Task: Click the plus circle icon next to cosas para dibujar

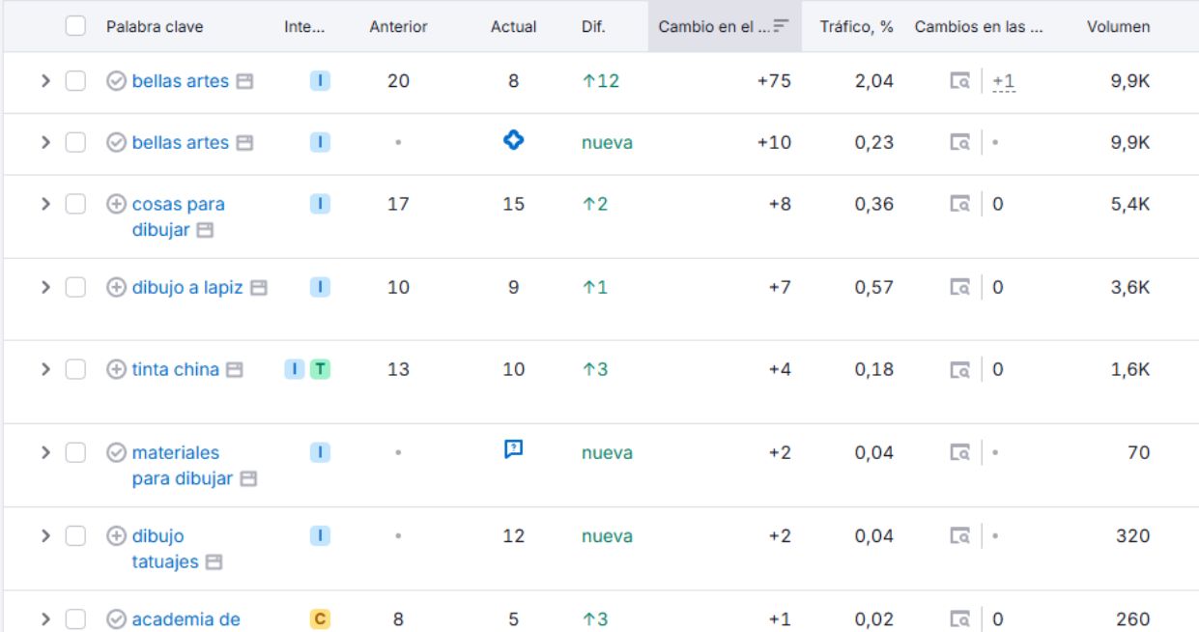Action: (x=116, y=204)
